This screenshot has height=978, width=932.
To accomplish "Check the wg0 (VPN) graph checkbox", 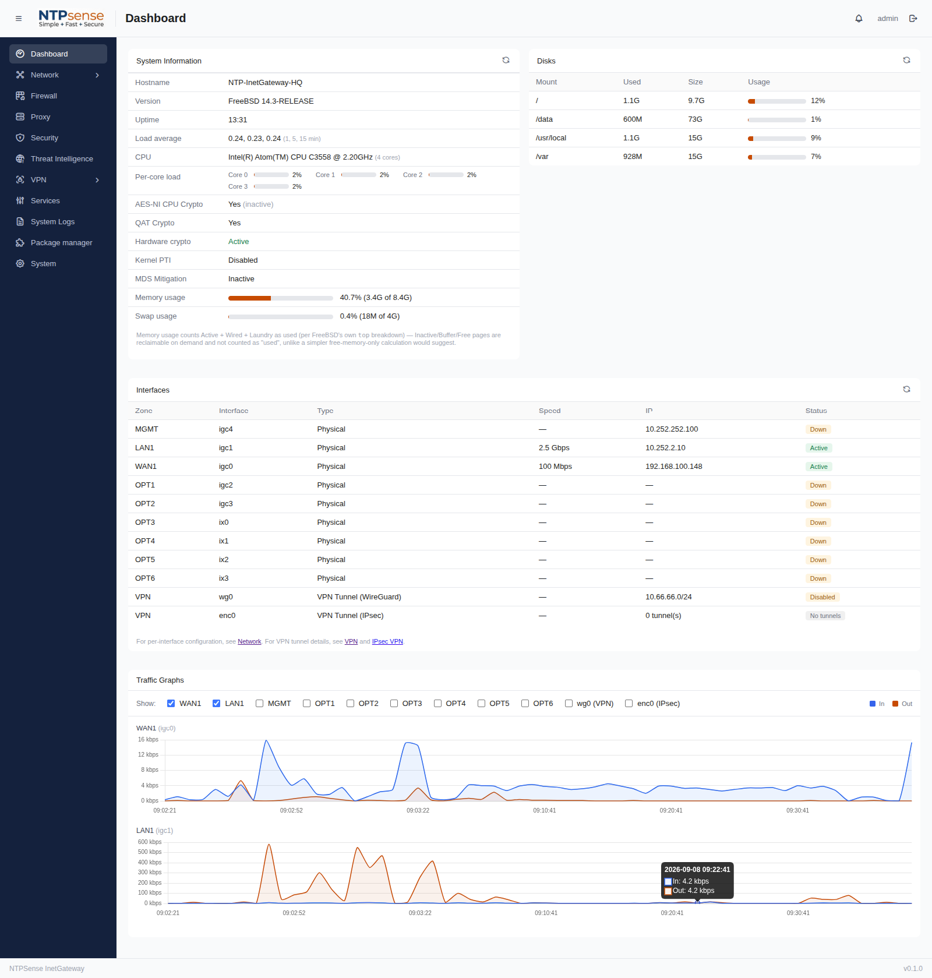I will coord(569,703).
